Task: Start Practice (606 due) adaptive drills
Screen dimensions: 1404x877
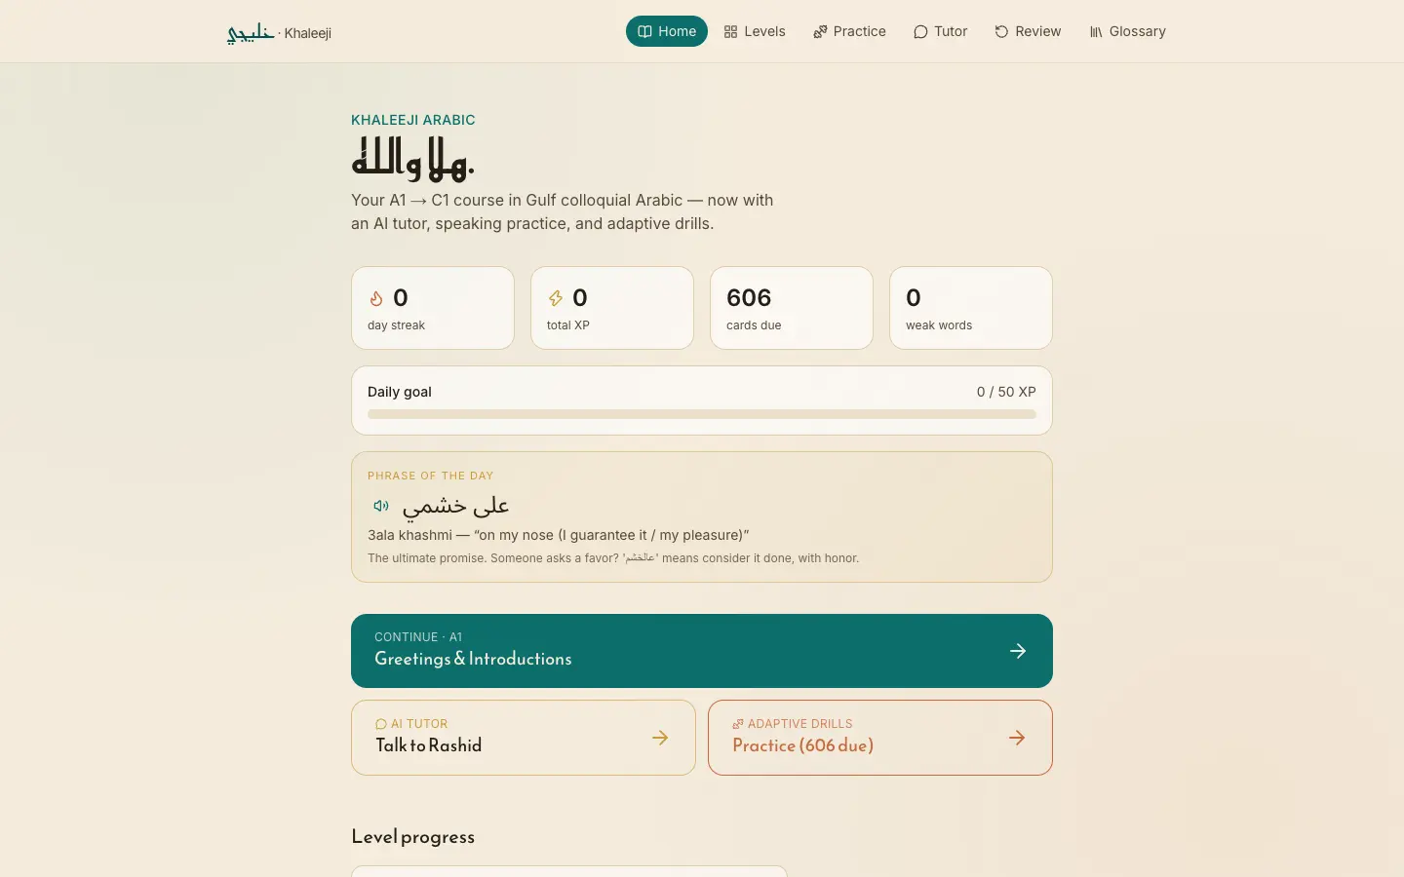Action: [x=880, y=738]
